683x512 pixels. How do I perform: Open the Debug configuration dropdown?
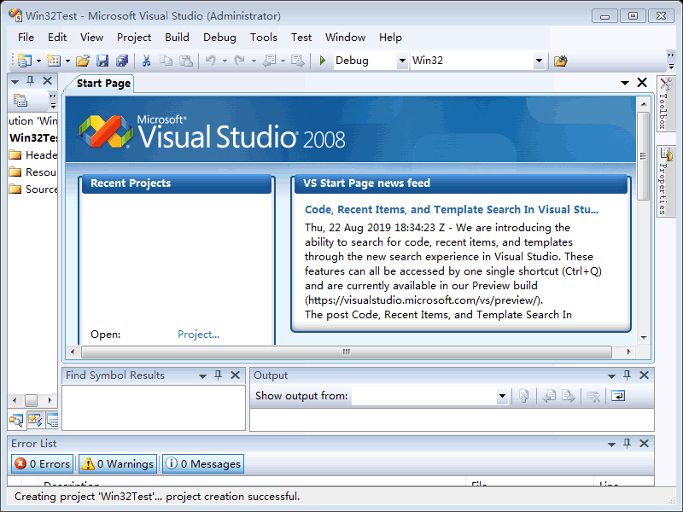click(x=402, y=61)
